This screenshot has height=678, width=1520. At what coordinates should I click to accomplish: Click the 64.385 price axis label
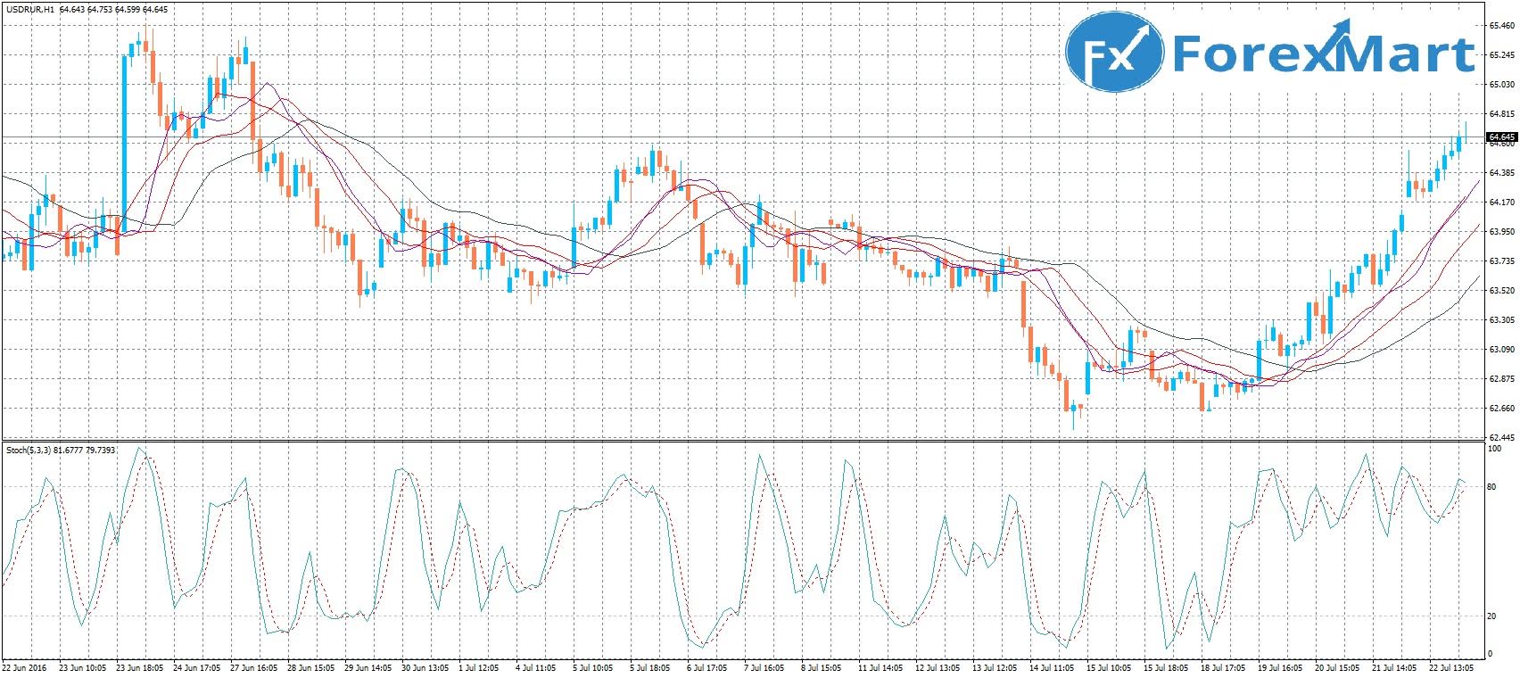1501,173
